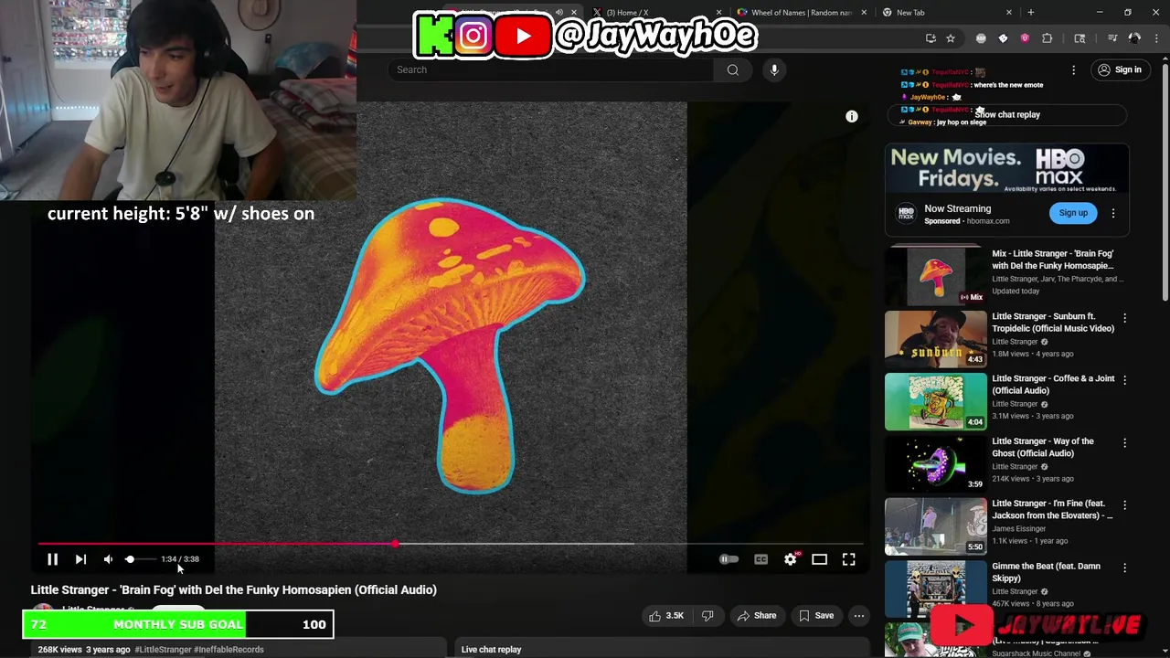Open YouTube settings three-dot menu
Image resolution: width=1170 pixels, height=658 pixels.
click(1074, 69)
